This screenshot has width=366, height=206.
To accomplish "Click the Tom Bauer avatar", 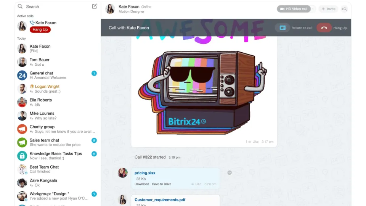I will (x=22, y=62).
